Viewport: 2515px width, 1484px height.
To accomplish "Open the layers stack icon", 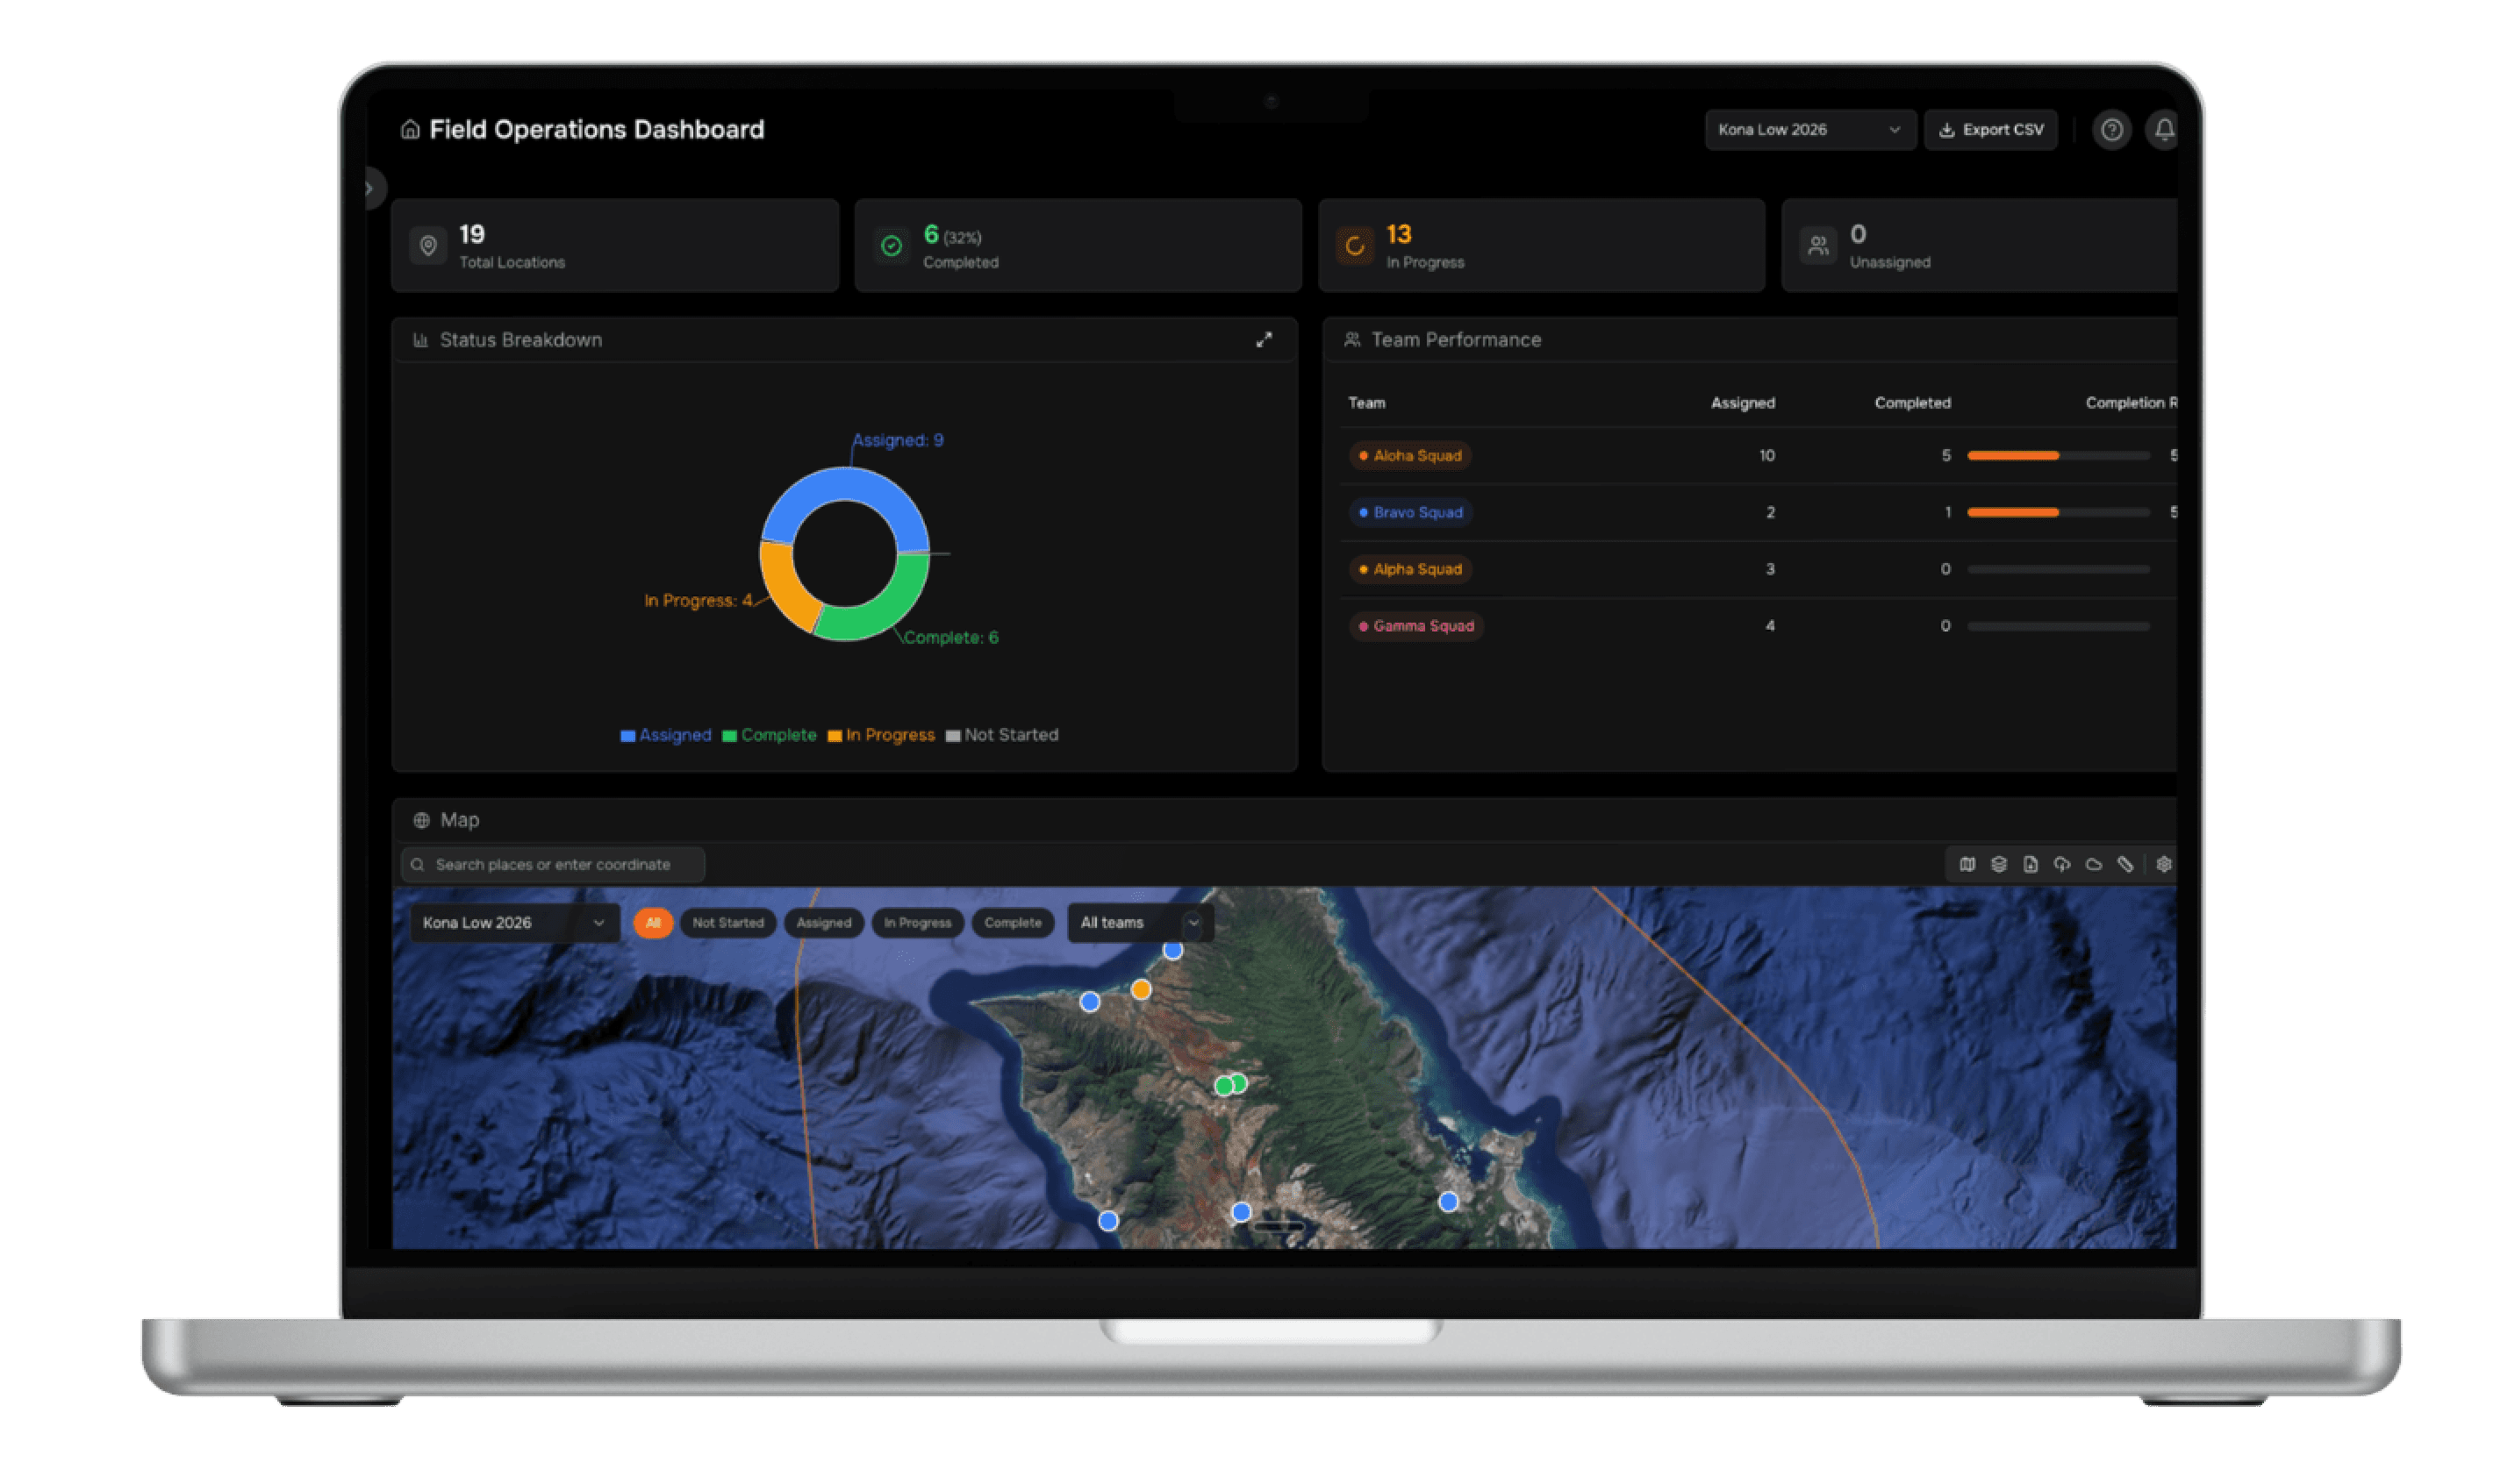I will tap(1999, 864).
